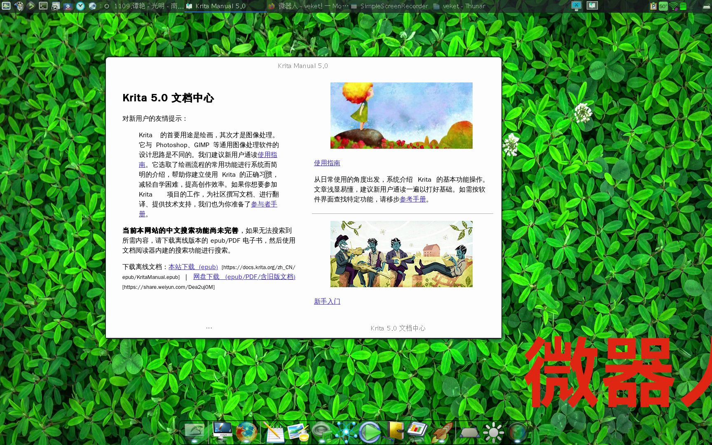Click the 本站下载 (epub) download link
This screenshot has width=712, height=445.
pyautogui.click(x=193, y=267)
